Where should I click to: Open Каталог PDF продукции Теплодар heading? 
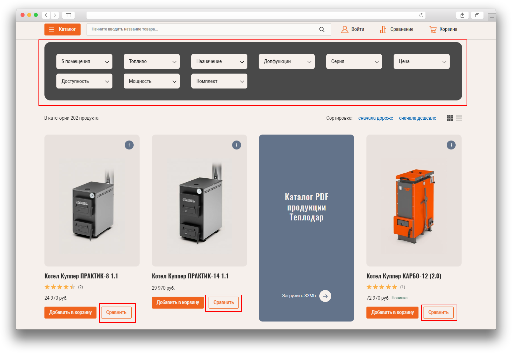coord(306,207)
